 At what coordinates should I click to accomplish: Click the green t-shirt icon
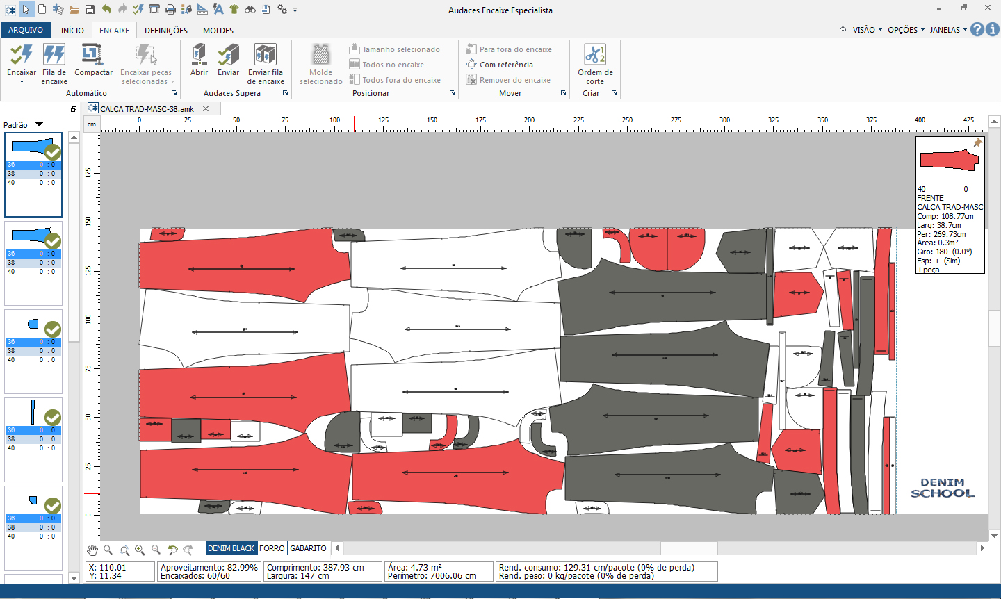click(x=234, y=10)
